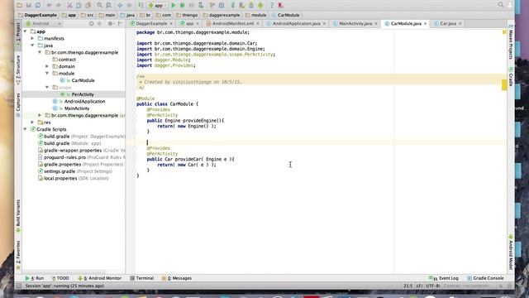Image resolution: width=529 pixels, height=298 pixels.
Task: Collapse the scope package
Action: tap(47, 87)
